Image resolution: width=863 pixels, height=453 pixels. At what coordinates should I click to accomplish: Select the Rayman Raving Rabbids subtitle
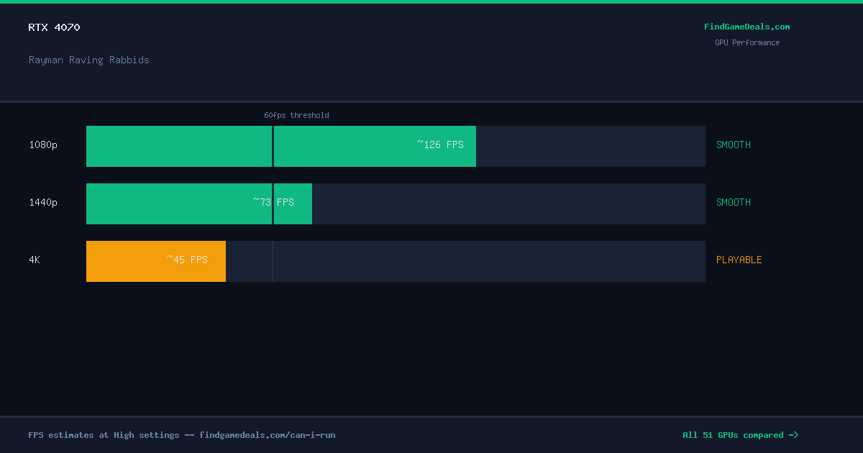[x=89, y=60]
